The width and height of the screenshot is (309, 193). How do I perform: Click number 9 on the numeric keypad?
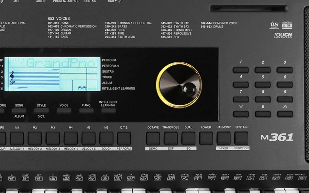(284, 99)
